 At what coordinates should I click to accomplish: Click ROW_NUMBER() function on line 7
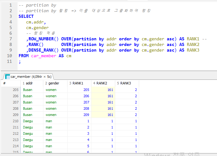[43, 39]
